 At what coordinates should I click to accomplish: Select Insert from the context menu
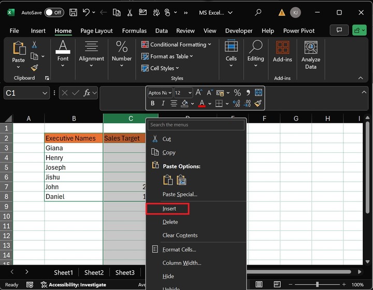coord(169,209)
